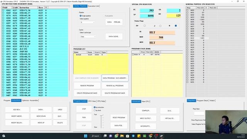Open the Widgets icon on the taskbar
The height and width of the screenshot is (139, 247).
pos(3,136)
